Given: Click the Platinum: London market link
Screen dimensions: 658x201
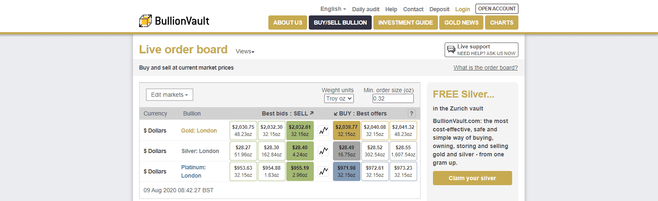Looking at the screenshot, I should (193, 171).
